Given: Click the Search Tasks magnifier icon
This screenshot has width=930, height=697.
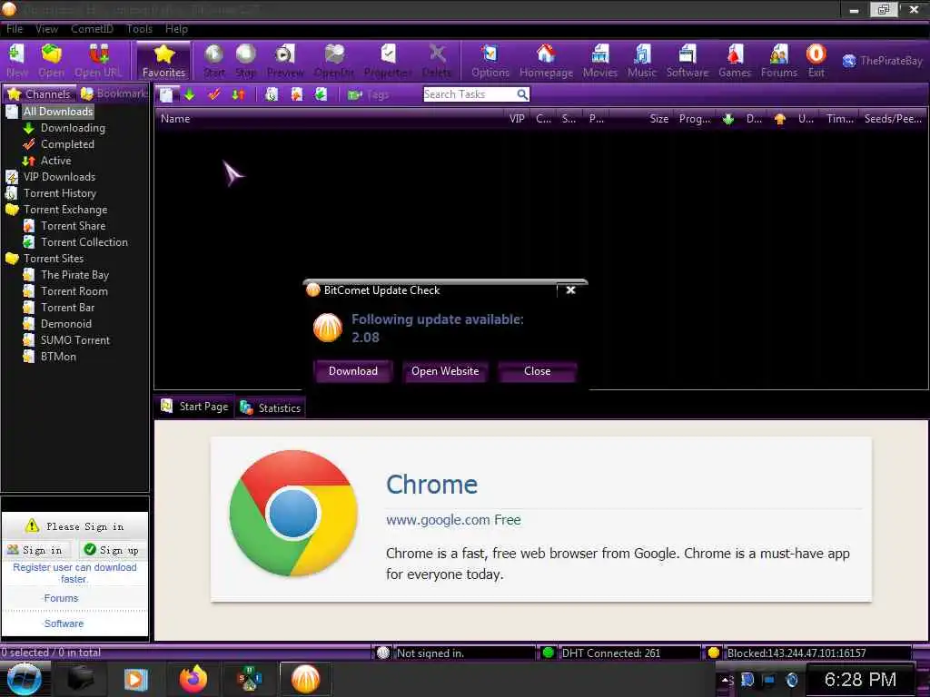Looking at the screenshot, I should coord(522,94).
